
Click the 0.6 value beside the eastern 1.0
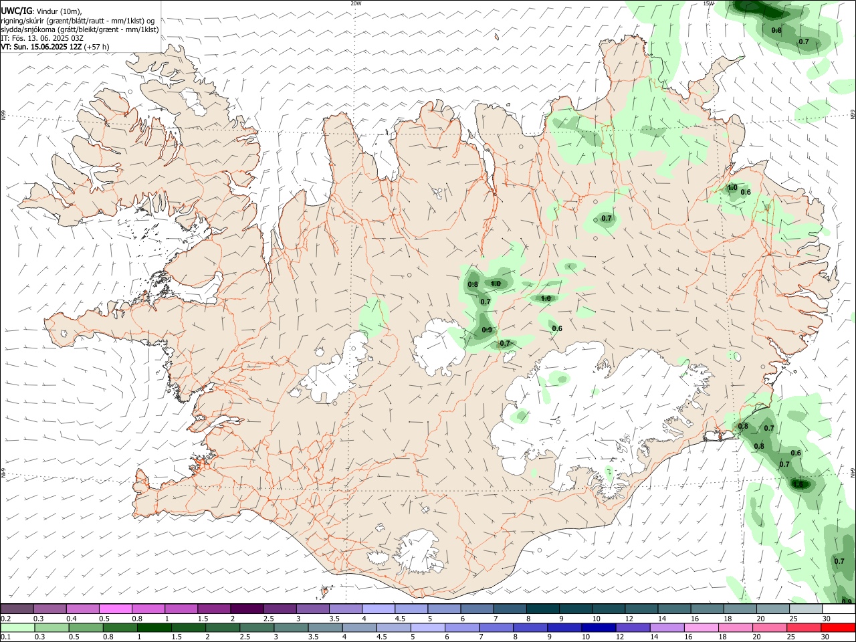[x=746, y=193]
